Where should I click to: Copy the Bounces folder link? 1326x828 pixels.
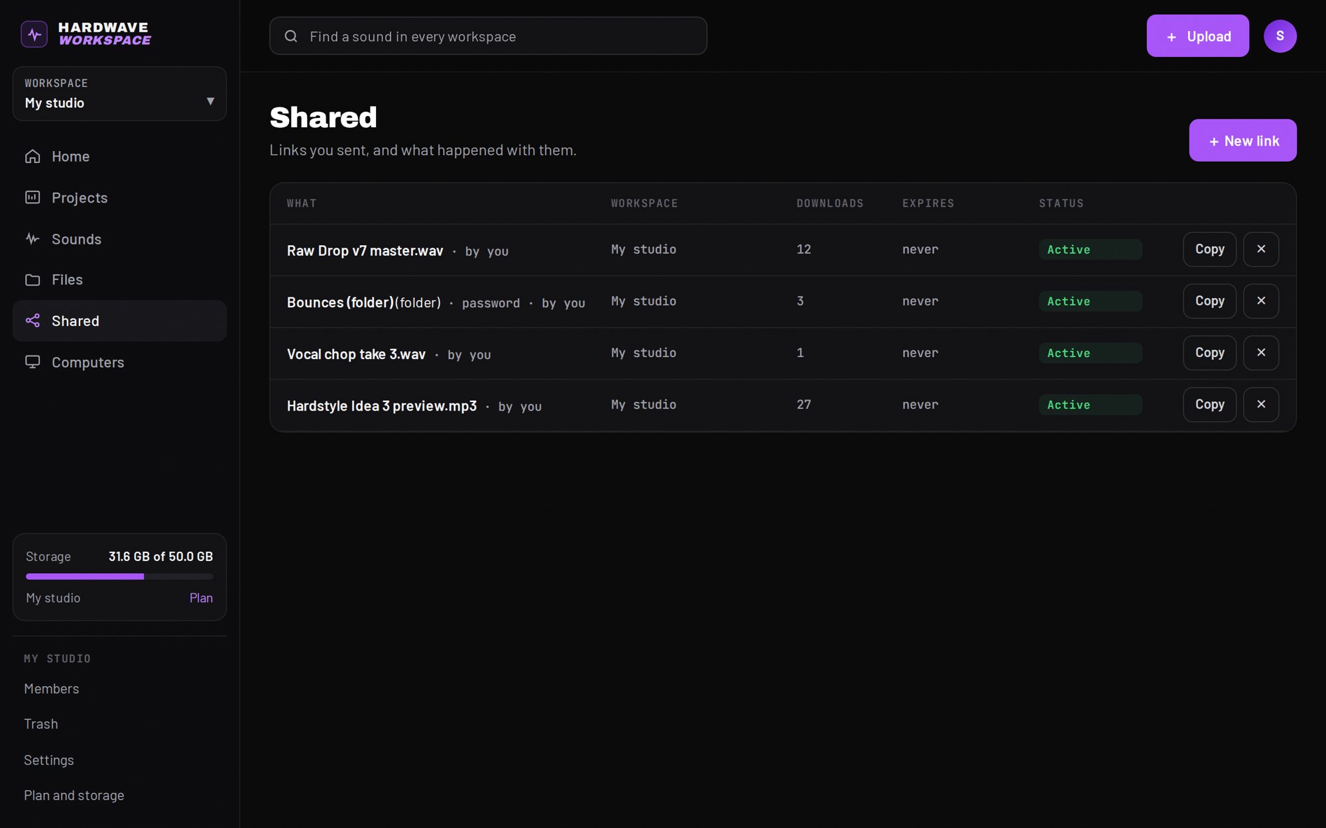pyautogui.click(x=1209, y=301)
